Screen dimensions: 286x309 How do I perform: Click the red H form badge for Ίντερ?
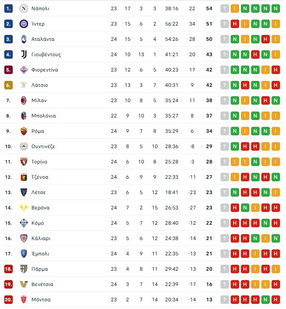[235, 24]
